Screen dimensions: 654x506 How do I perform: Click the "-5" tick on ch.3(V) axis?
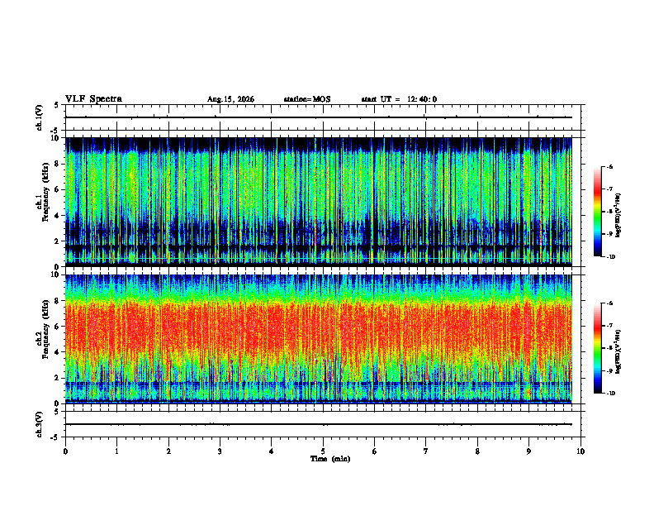click(x=55, y=437)
